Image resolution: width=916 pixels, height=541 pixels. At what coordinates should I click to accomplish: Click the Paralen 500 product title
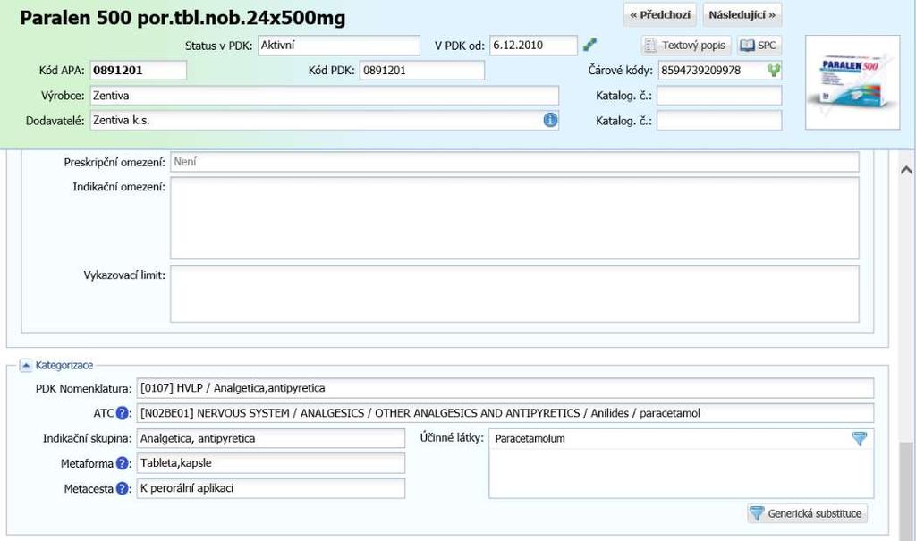[182, 18]
